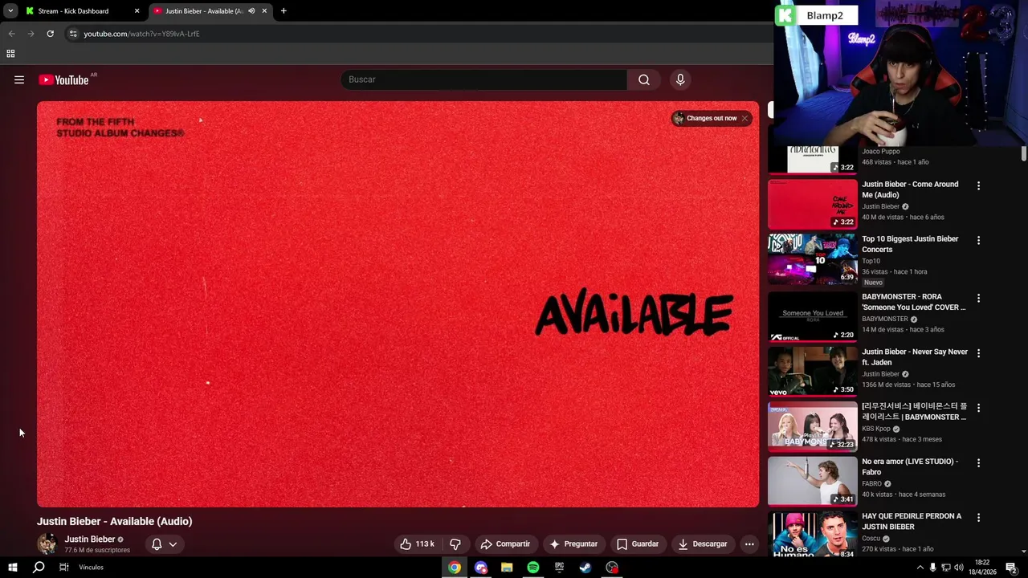This screenshot has width=1028, height=578.
Task: Open the Chrome apps grid shortcut
Action: coord(10,54)
